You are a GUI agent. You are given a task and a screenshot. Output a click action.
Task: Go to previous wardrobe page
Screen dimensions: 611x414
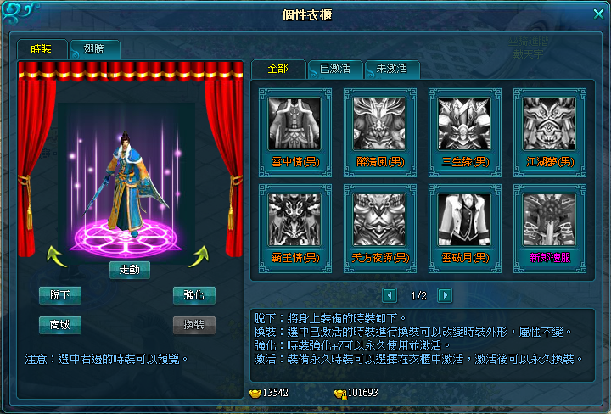[x=390, y=295]
